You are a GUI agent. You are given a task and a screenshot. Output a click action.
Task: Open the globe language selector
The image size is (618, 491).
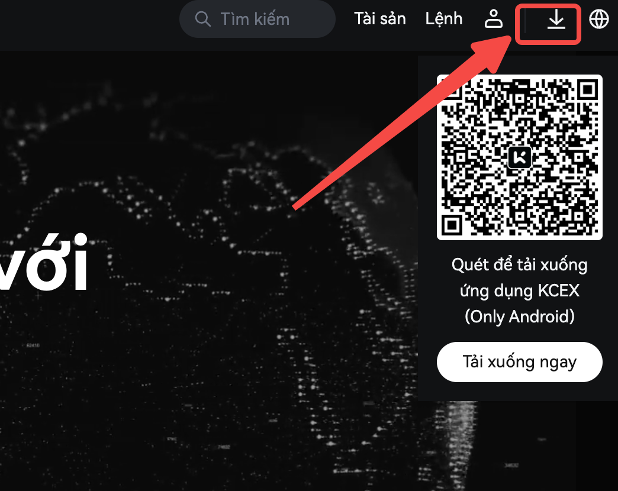click(598, 19)
